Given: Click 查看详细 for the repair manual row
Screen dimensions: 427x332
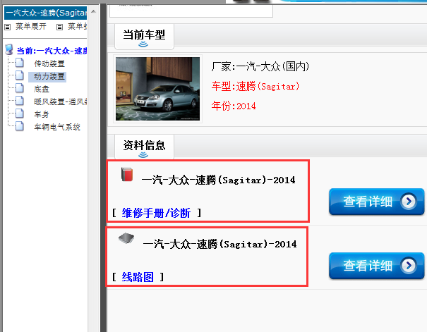Looking at the screenshot, I should [x=377, y=202].
